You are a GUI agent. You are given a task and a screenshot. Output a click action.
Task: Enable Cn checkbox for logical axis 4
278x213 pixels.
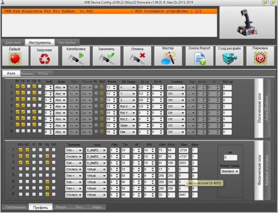click(x=34, y=105)
